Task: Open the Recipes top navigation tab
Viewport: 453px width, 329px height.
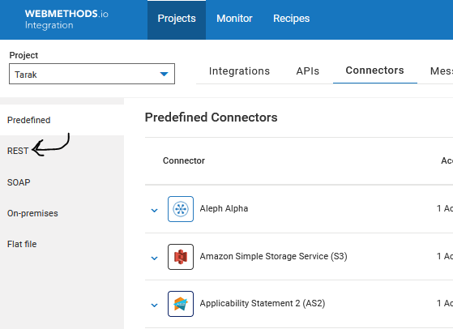Action: pyautogui.click(x=291, y=19)
